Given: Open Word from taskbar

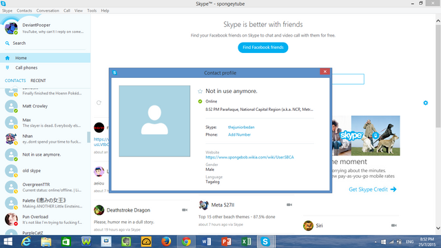Looking at the screenshot, I should [206, 242].
